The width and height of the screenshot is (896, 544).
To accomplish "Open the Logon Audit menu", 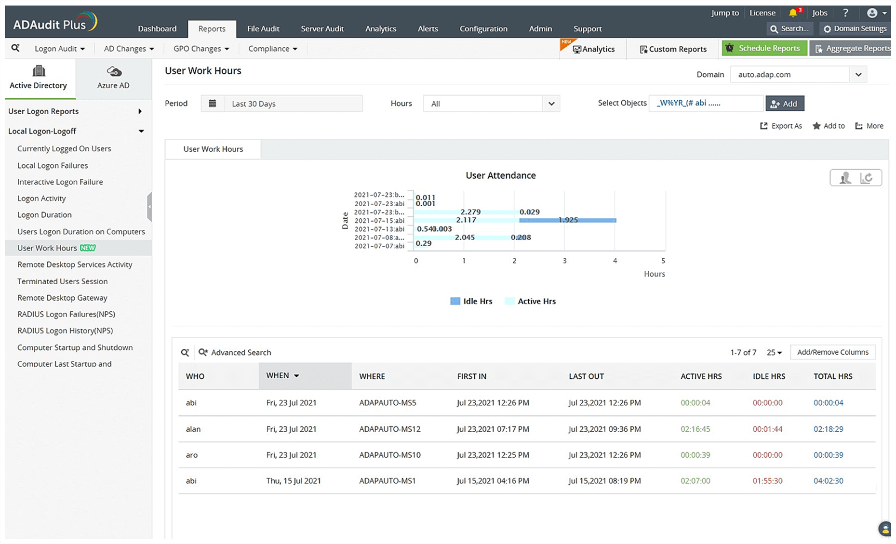I will (x=59, y=49).
